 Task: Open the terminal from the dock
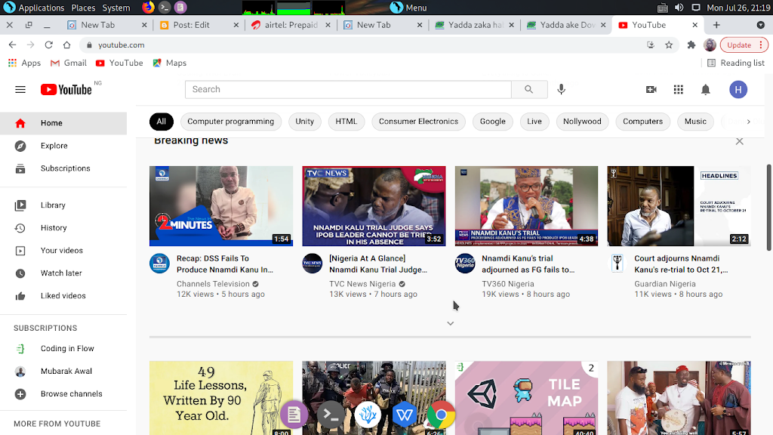tap(331, 415)
